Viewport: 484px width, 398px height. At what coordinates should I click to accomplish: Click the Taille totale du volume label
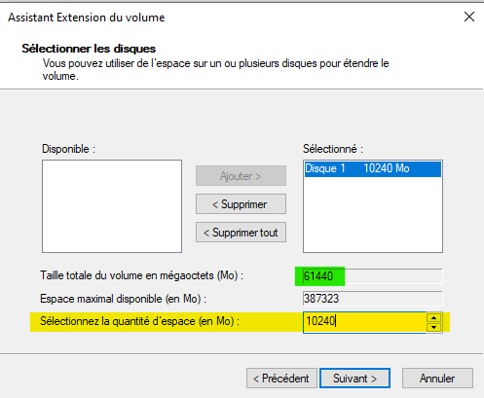coord(141,275)
